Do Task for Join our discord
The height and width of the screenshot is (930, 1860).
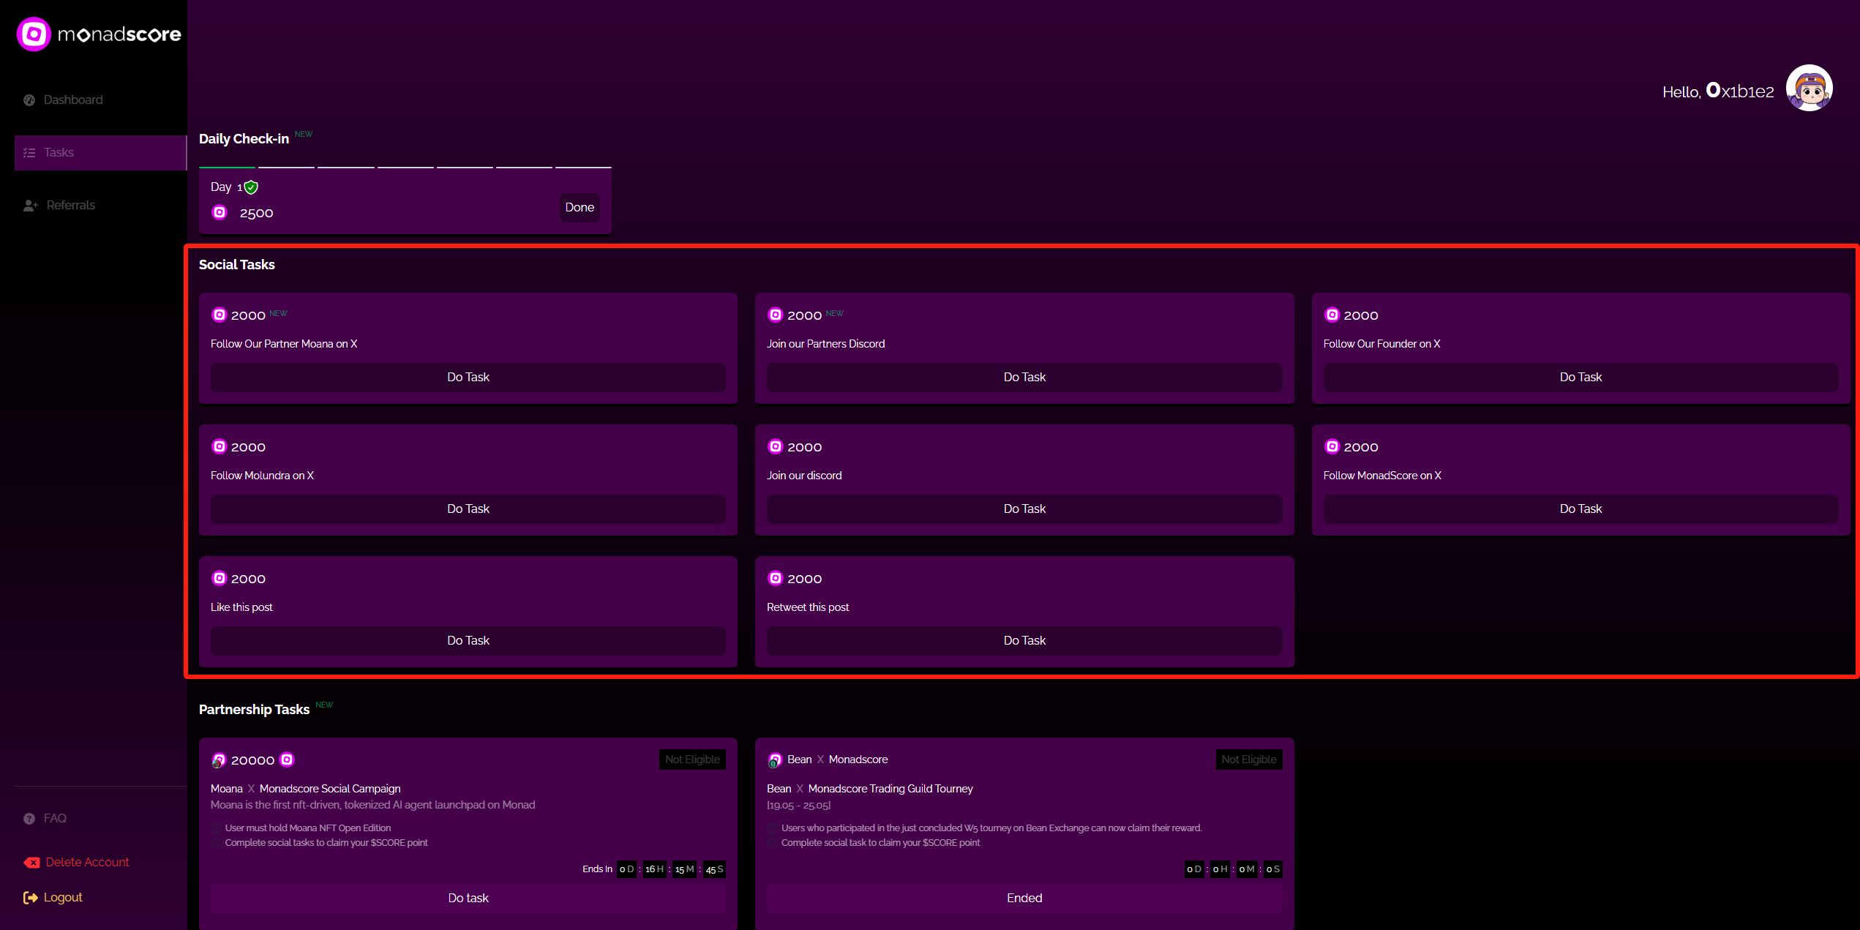coord(1024,509)
